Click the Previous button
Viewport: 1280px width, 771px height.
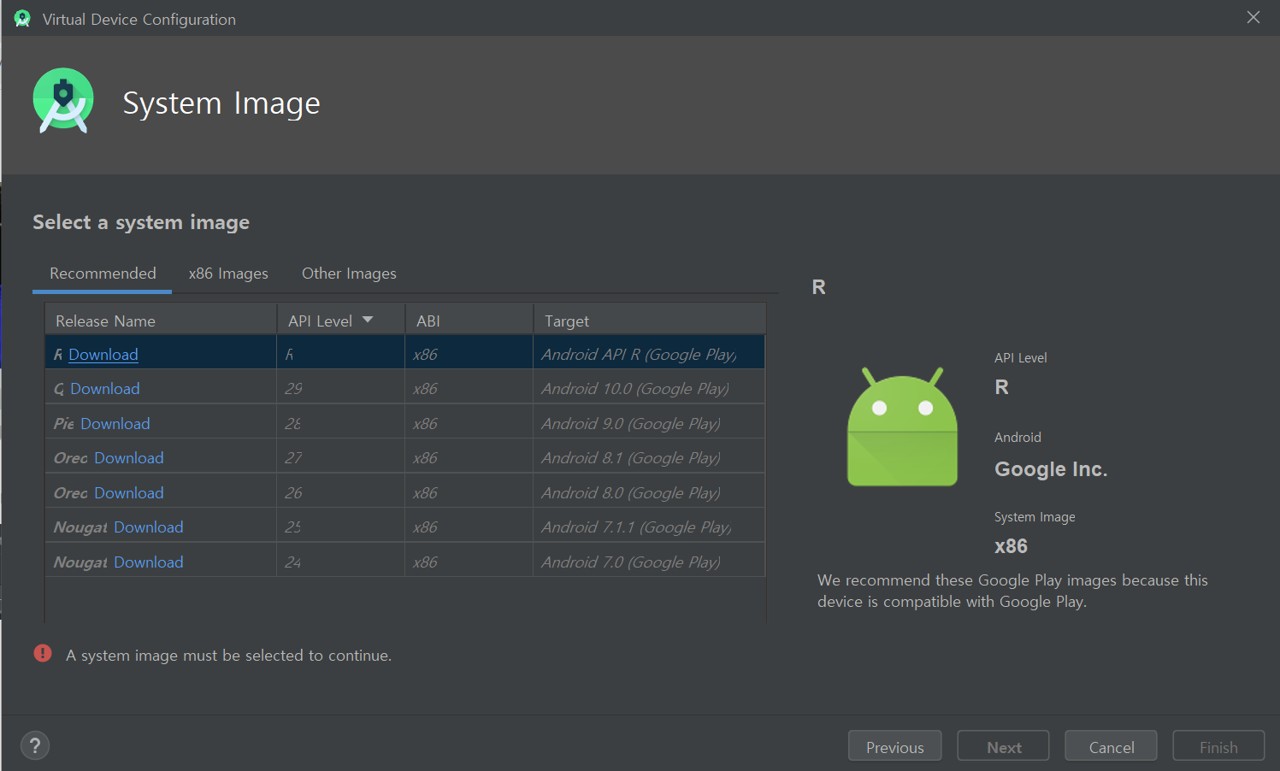coord(895,746)
